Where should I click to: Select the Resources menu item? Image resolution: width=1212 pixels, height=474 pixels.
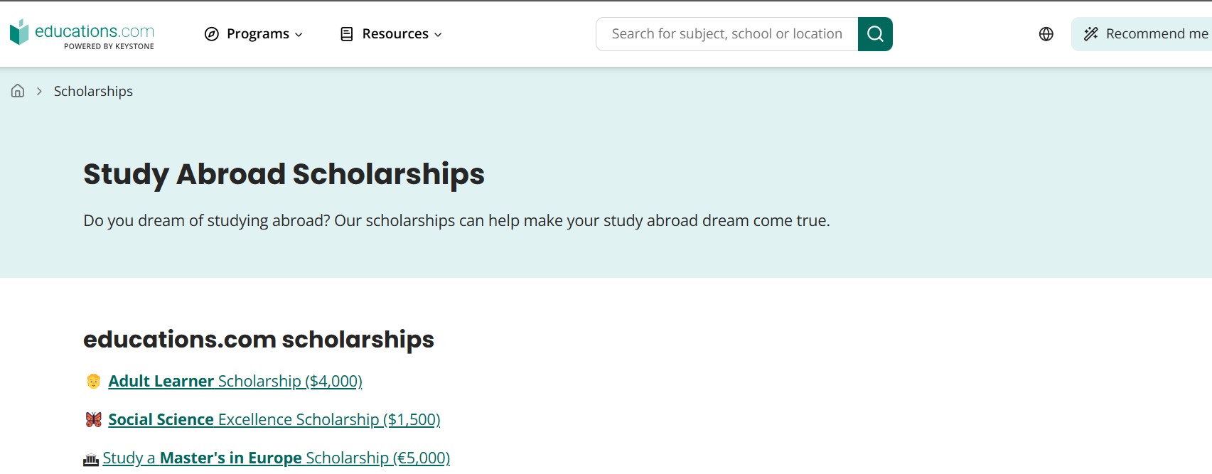pyautogui.click(x=395, y=33)
